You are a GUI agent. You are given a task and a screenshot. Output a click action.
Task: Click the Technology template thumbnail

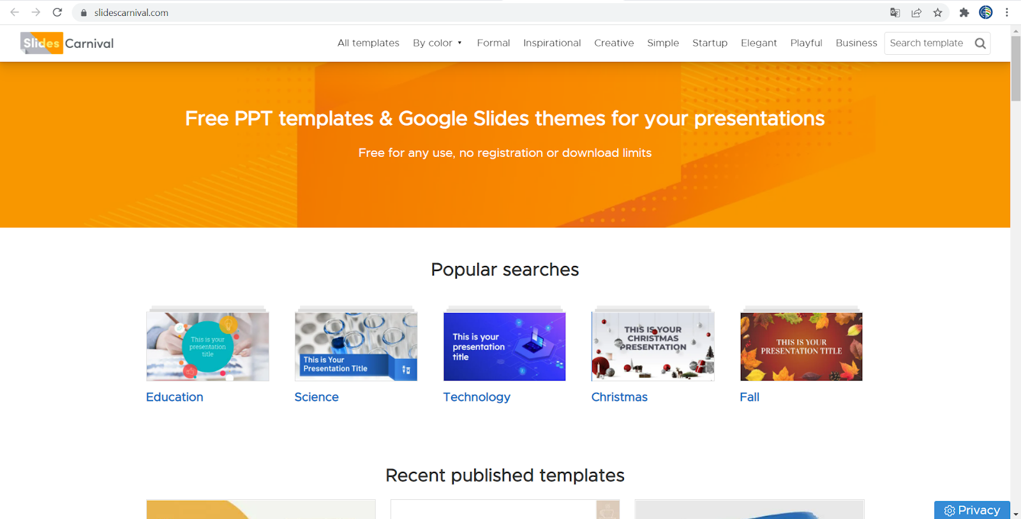[x=504, y=346]
